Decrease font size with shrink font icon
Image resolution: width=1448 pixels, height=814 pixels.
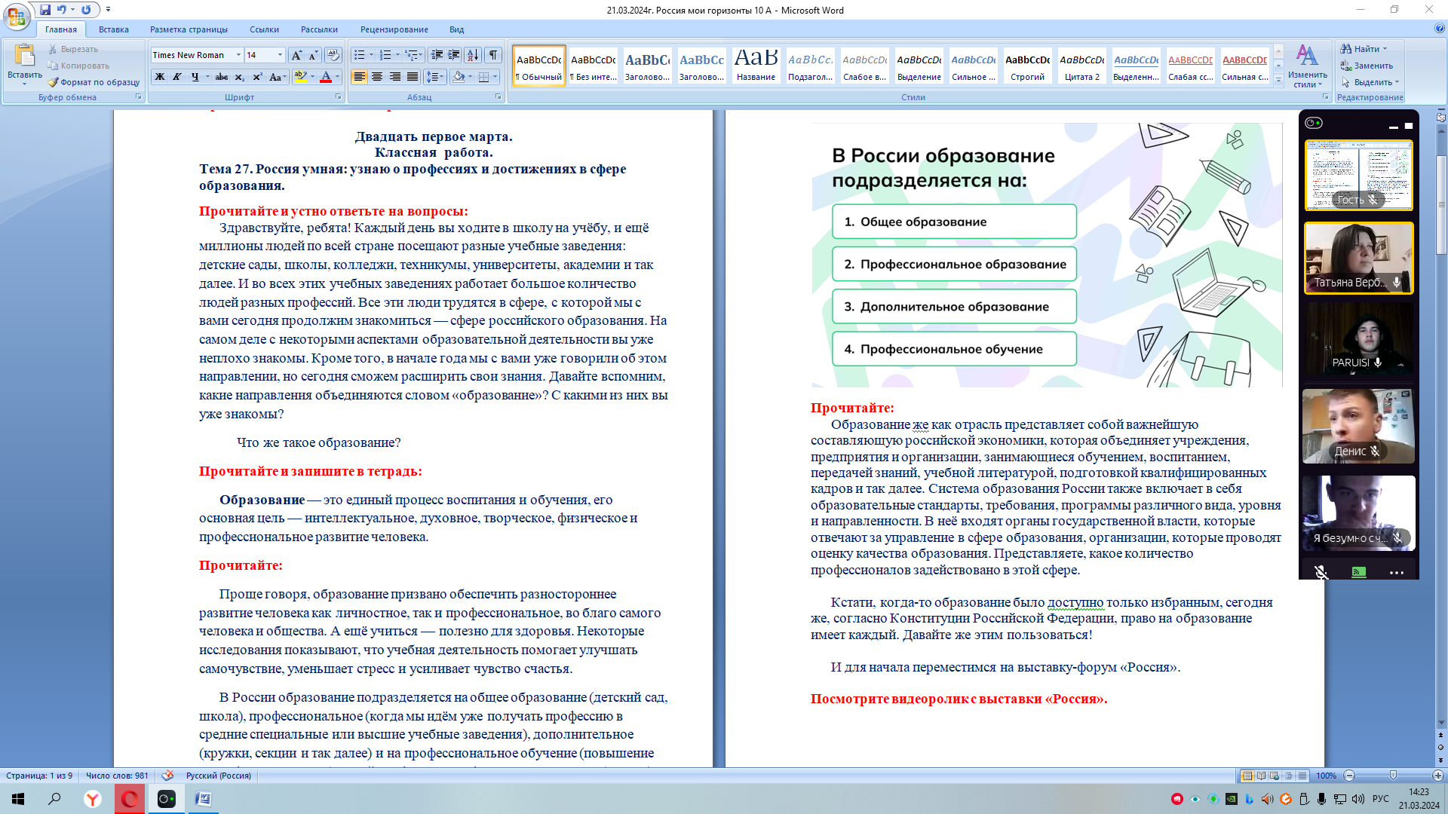[313, 55]
